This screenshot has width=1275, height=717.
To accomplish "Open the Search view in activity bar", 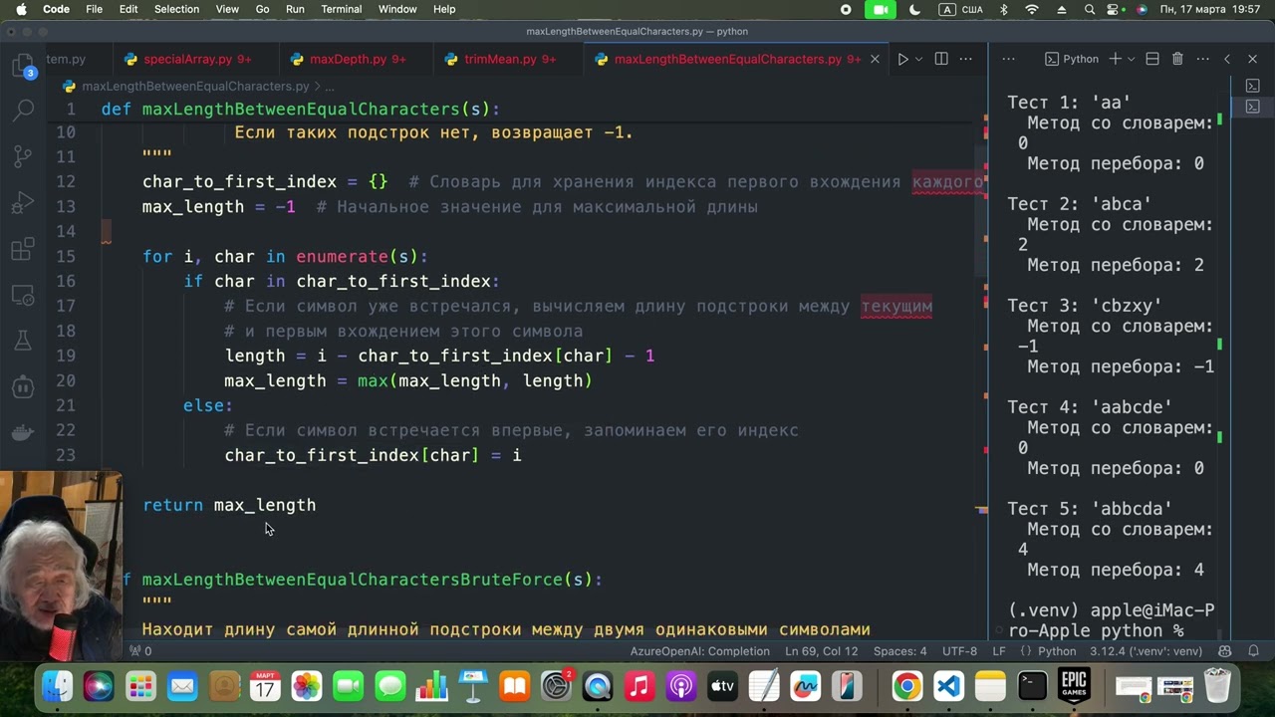I will (x=23, y=110).
